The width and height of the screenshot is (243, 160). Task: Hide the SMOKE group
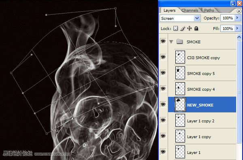[x=163, y=41]
